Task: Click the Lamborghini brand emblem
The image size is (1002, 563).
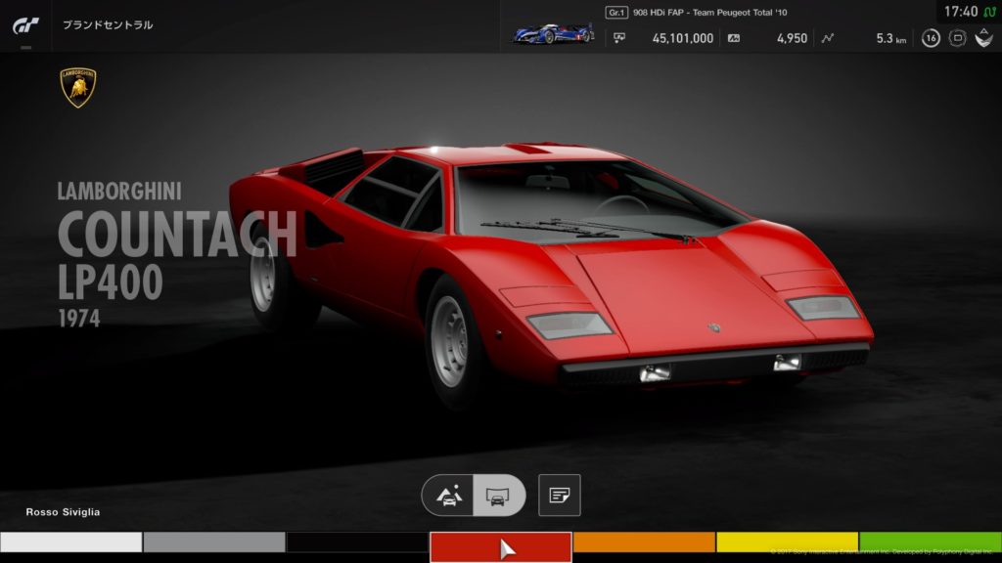Action: tap(78, 87)
